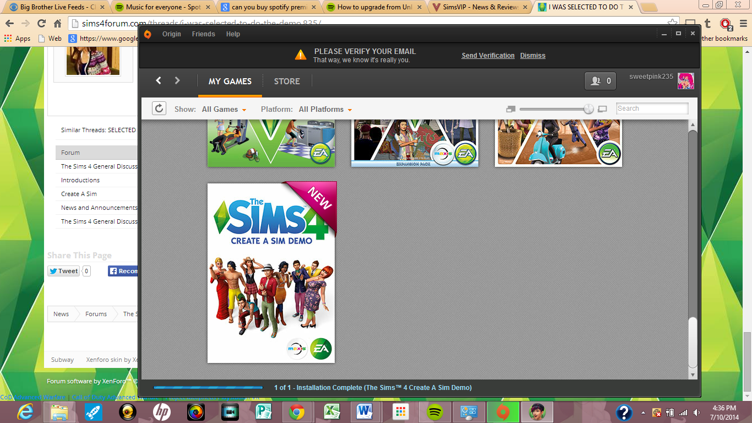
Task: Open the Subway link in forum footer
Action: (62, 360)
